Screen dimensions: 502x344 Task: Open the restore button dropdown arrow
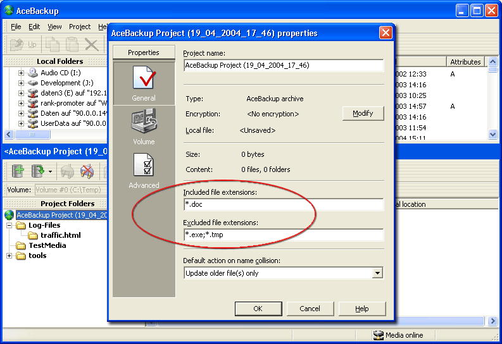(50, 171)
